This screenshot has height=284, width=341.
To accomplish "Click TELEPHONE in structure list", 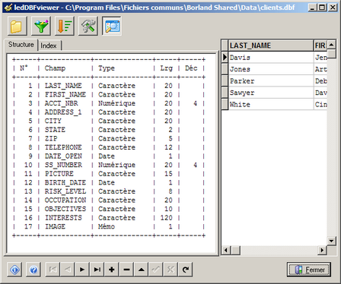I will tap(63, 147).
